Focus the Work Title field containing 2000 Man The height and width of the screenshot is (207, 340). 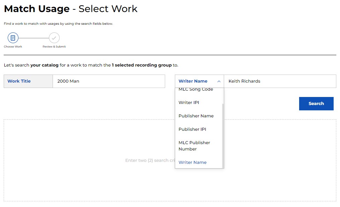point(109,81)
